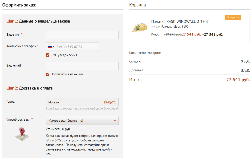Toggle the СМС-уведомления checkbox

point(48,55)
